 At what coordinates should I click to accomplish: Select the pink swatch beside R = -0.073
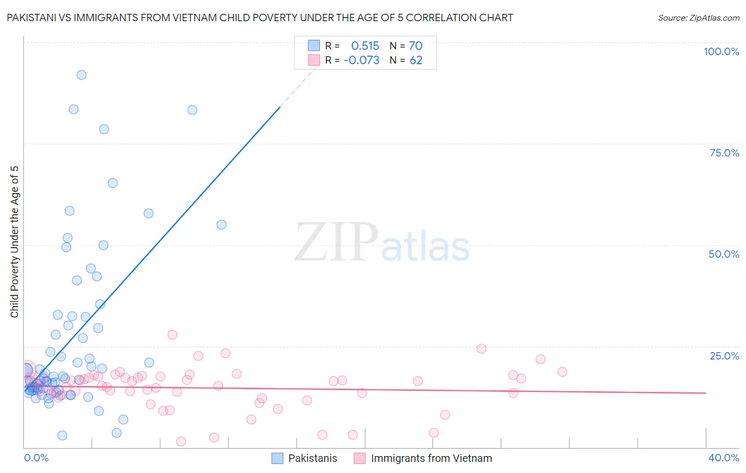[314, 60]
